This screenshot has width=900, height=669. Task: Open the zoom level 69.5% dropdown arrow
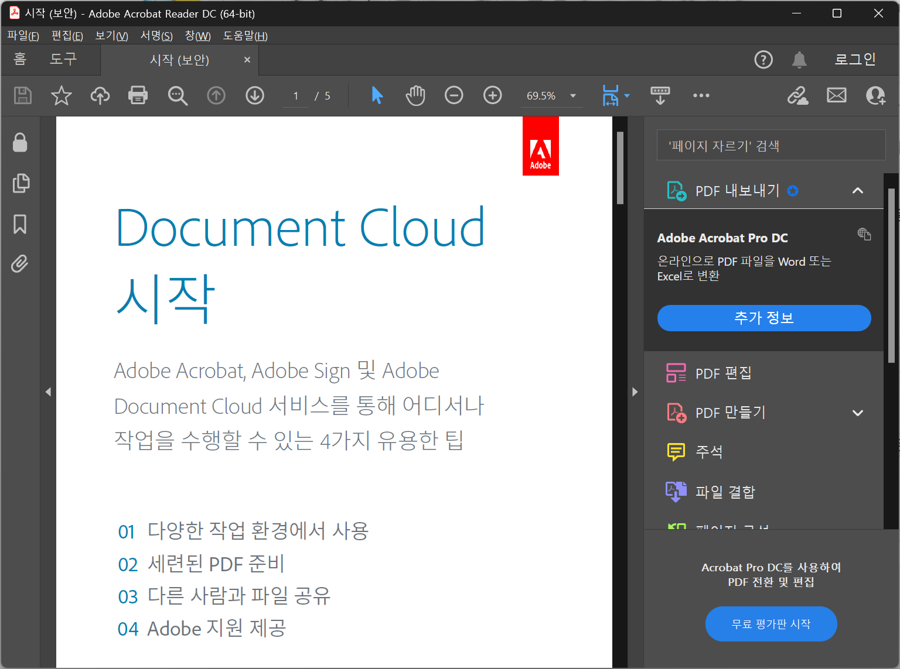pos(573,95)
